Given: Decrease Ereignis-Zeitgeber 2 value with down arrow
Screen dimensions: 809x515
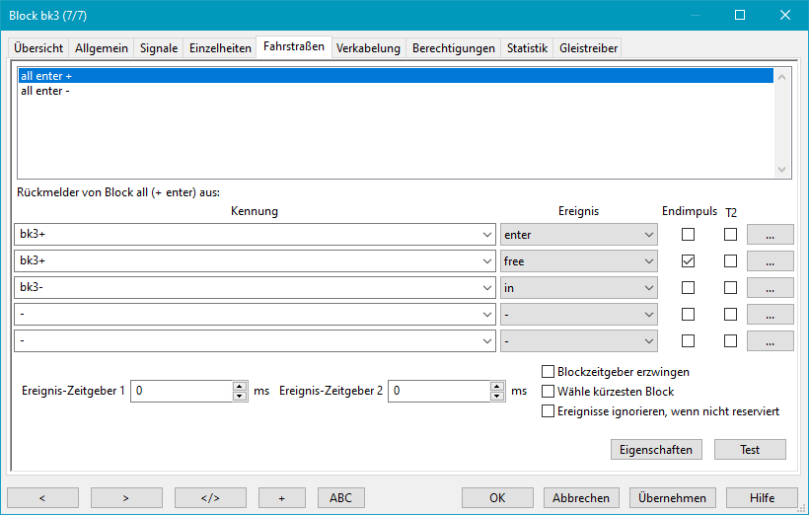Looking at the screenshot, I should (x=497, y=396).
